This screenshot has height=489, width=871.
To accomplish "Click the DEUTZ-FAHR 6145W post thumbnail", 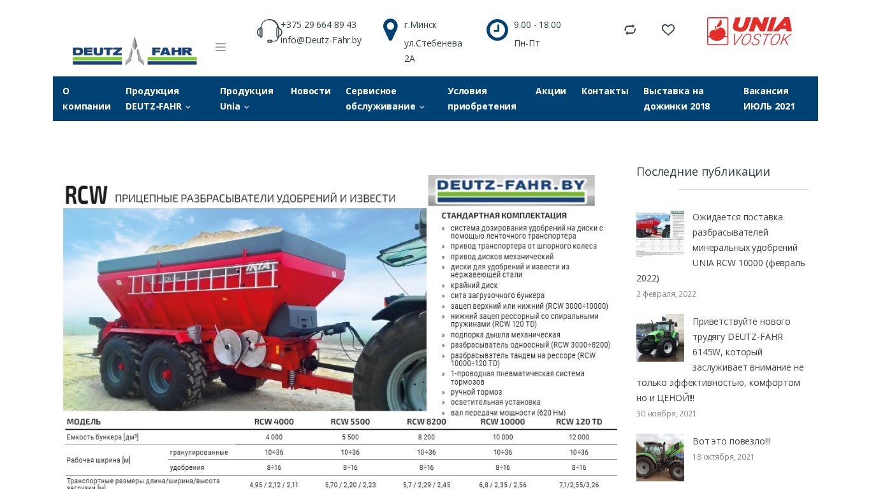I will (x=660, y=337).
